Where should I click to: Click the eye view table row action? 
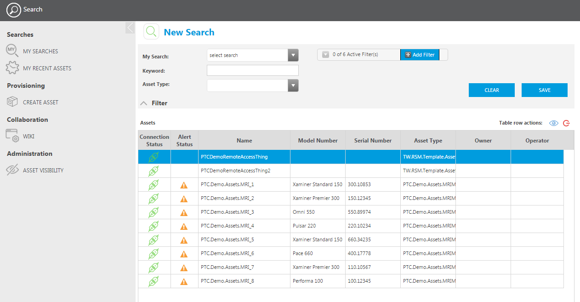point(554,123)
